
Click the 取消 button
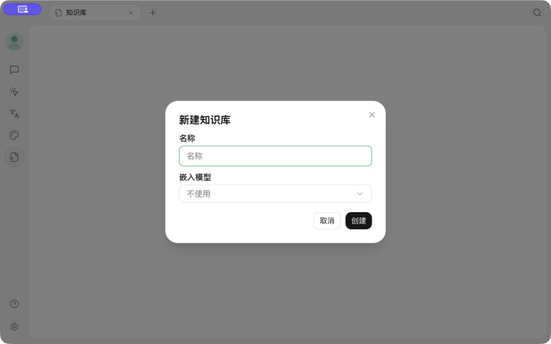pos(327,221)
